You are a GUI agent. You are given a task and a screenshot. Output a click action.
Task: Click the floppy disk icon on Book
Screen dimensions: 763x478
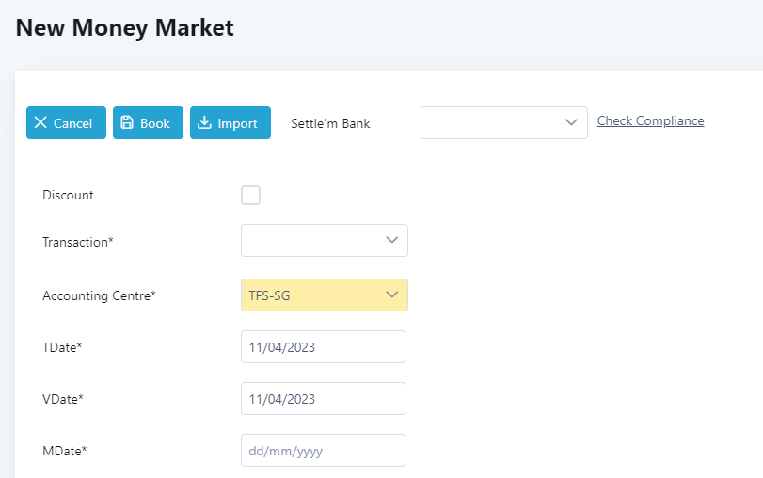(x=127, y=122)
